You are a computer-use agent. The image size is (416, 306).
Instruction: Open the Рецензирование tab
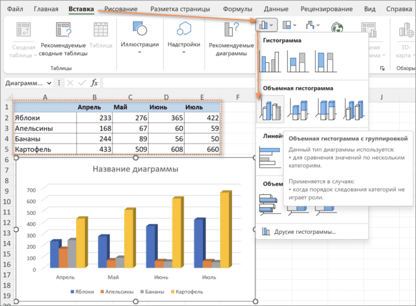[x=326, y=8]
